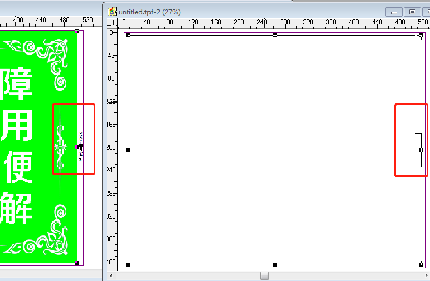Select the left-middle handle of frame
The width and height of the screenshot is (430, 281).
click(128, 150)
